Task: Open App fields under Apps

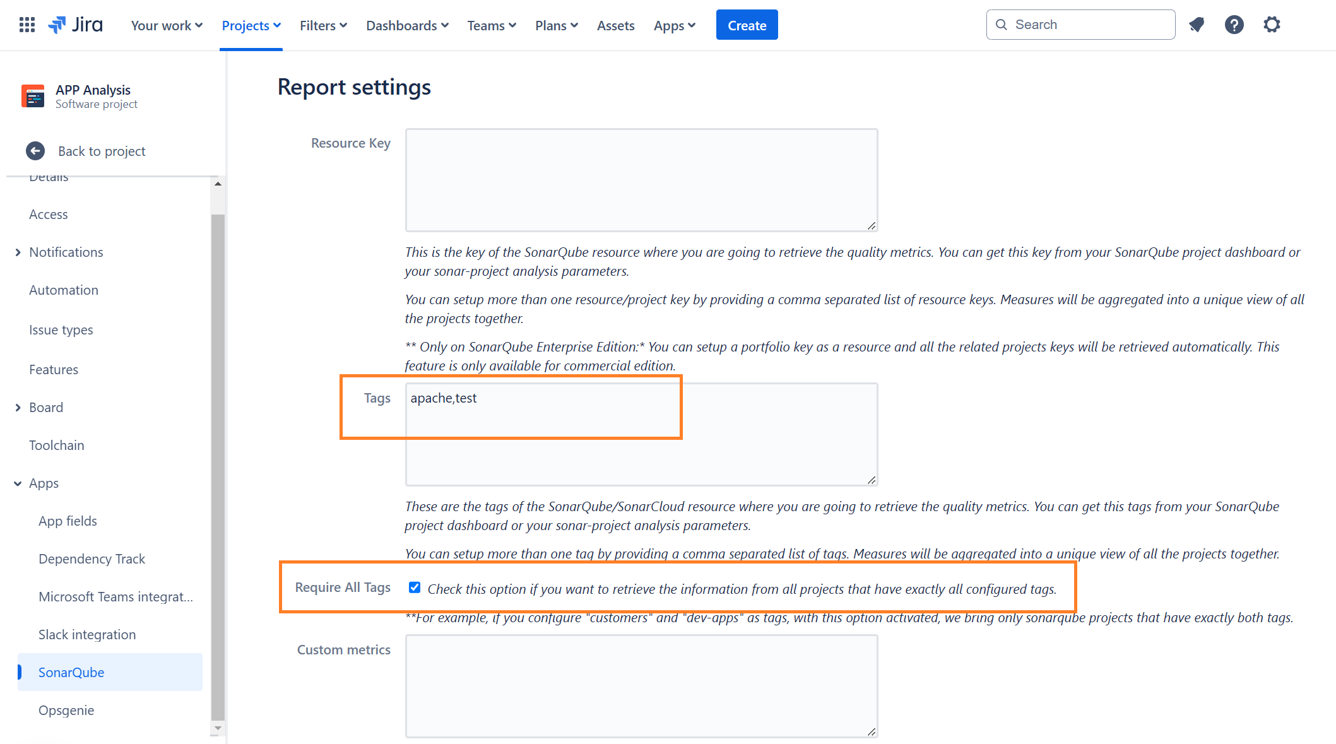Action: click(x=68, y=521)
